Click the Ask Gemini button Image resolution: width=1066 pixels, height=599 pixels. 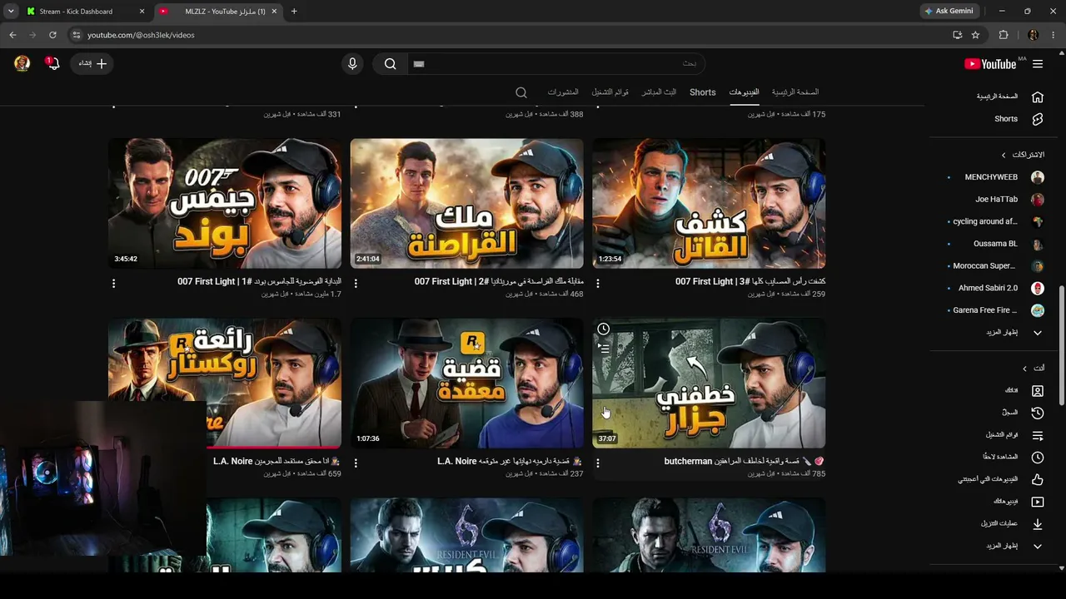coord(949,12)
